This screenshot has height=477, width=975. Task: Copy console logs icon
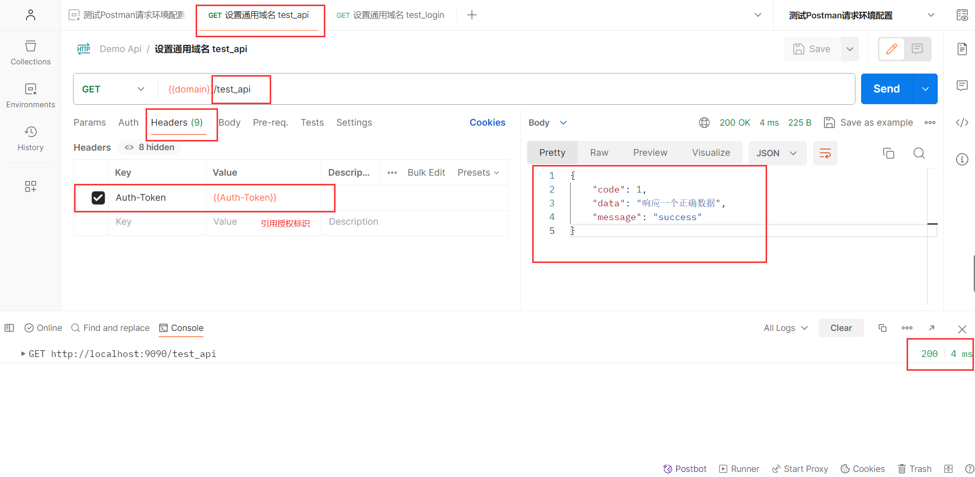coord(883,328)
